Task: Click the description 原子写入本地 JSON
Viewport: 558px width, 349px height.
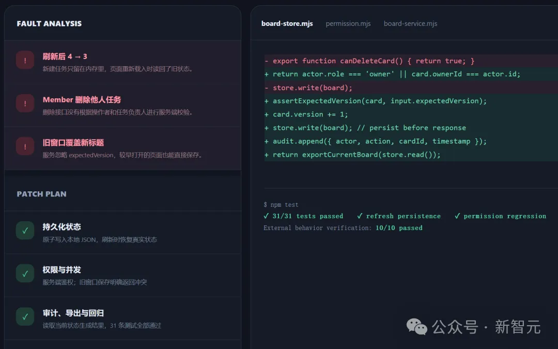Action: (100, 240)
